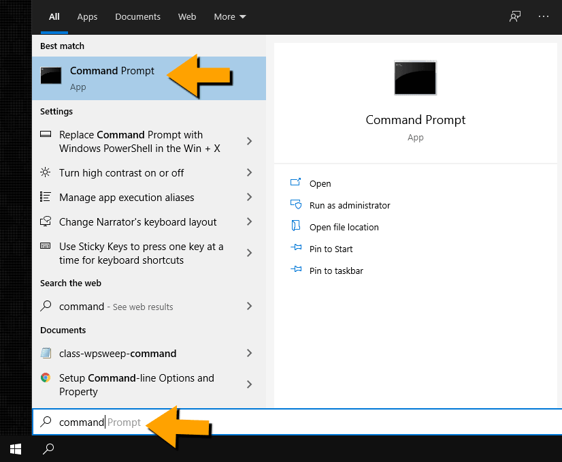Image resolution: width=562 pixels, height=462 pixels.
Task: Click the taskbar search magnifier icon
Action: point(48,448)
